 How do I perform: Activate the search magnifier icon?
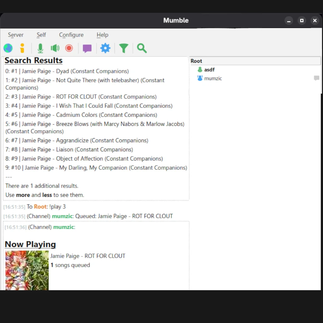(141, 48)
